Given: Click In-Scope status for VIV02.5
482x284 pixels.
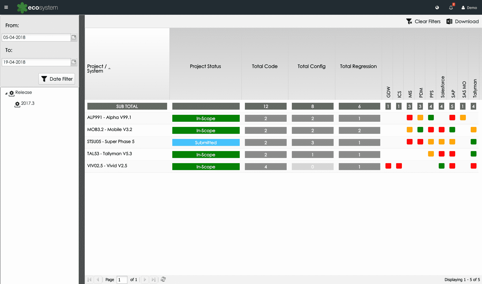Looking at the screenshot, I should pos(206,167).
